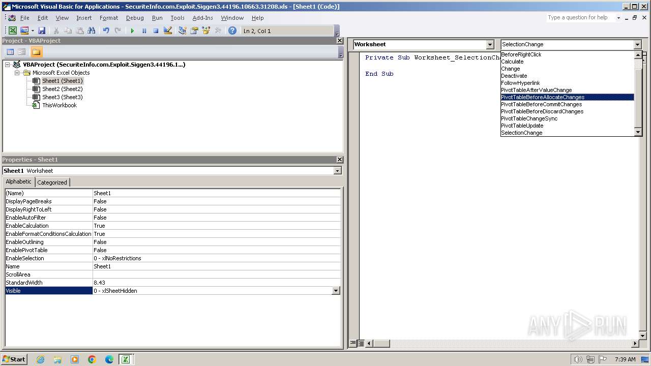Save the workbook with floppy icon
Viewport: 651px width, 366px height.
click(42, 30)
